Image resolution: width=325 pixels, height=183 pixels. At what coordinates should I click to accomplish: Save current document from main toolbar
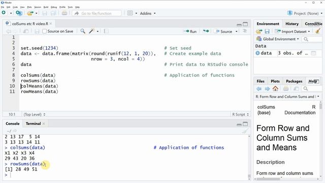click(44, 13)
